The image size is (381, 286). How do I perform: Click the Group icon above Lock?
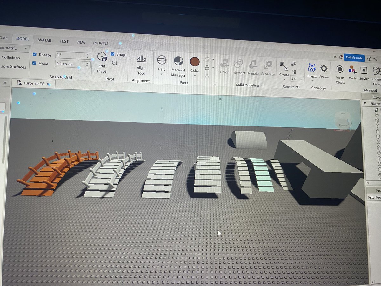tap(207, 59)
